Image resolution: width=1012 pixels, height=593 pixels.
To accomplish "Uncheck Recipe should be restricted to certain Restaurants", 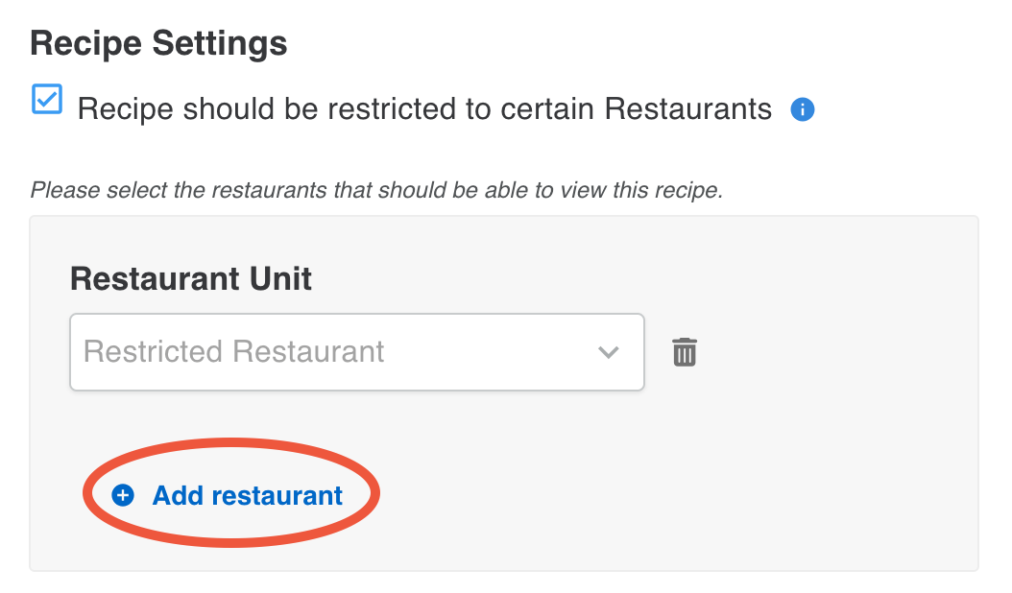I will click(x=46, y=99).
